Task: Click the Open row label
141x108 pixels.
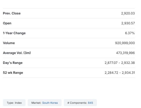Action: pos(7,23)
